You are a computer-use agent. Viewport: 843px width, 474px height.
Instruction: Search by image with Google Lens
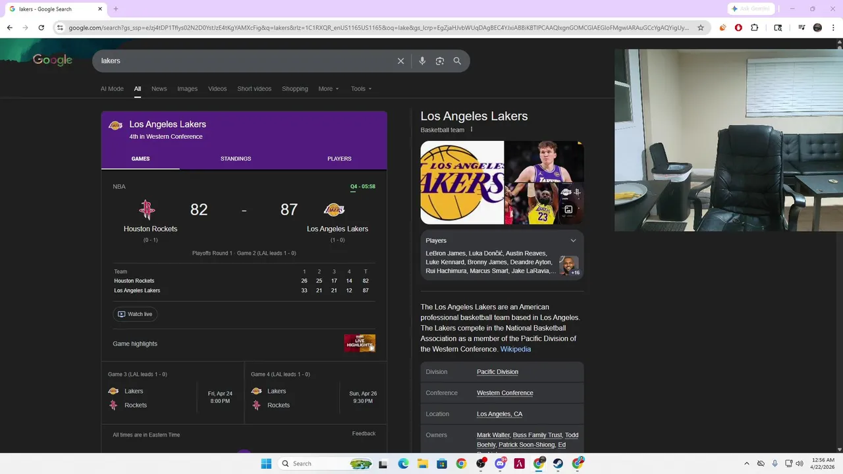point(440,61)
